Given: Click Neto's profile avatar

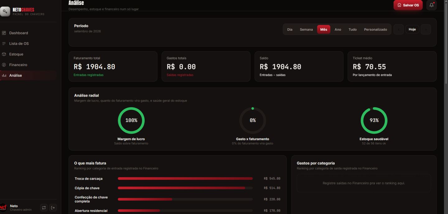Looking at the screenshot, I should (3, 207).
